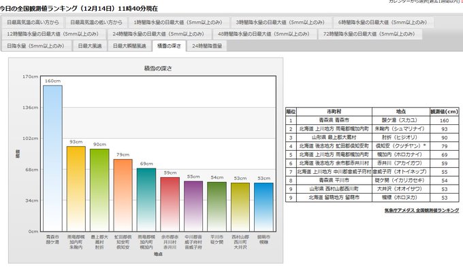Click the chart title 積雪の深さ above the bars
The image size is (463, 269).
coord(158,69)
